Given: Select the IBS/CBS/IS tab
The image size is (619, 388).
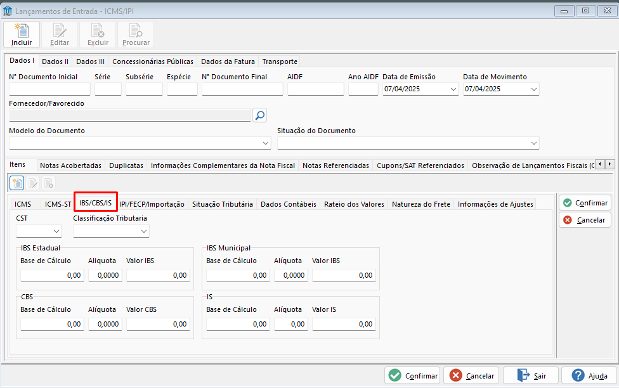Looking at the screenshot, I should click(96, 203).
